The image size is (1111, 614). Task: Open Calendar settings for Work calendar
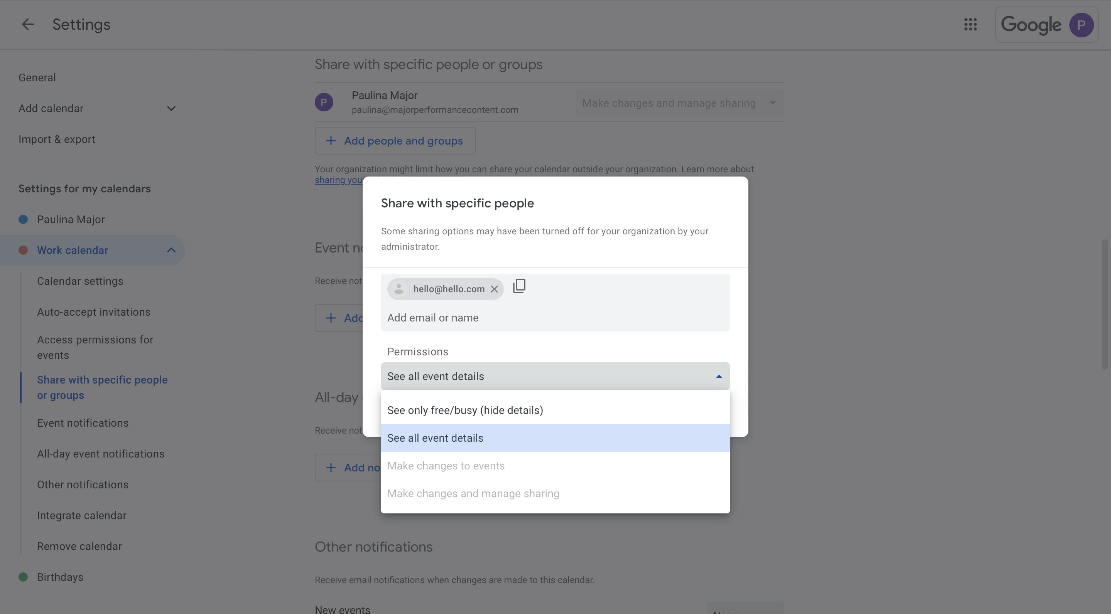pos(80,281)
